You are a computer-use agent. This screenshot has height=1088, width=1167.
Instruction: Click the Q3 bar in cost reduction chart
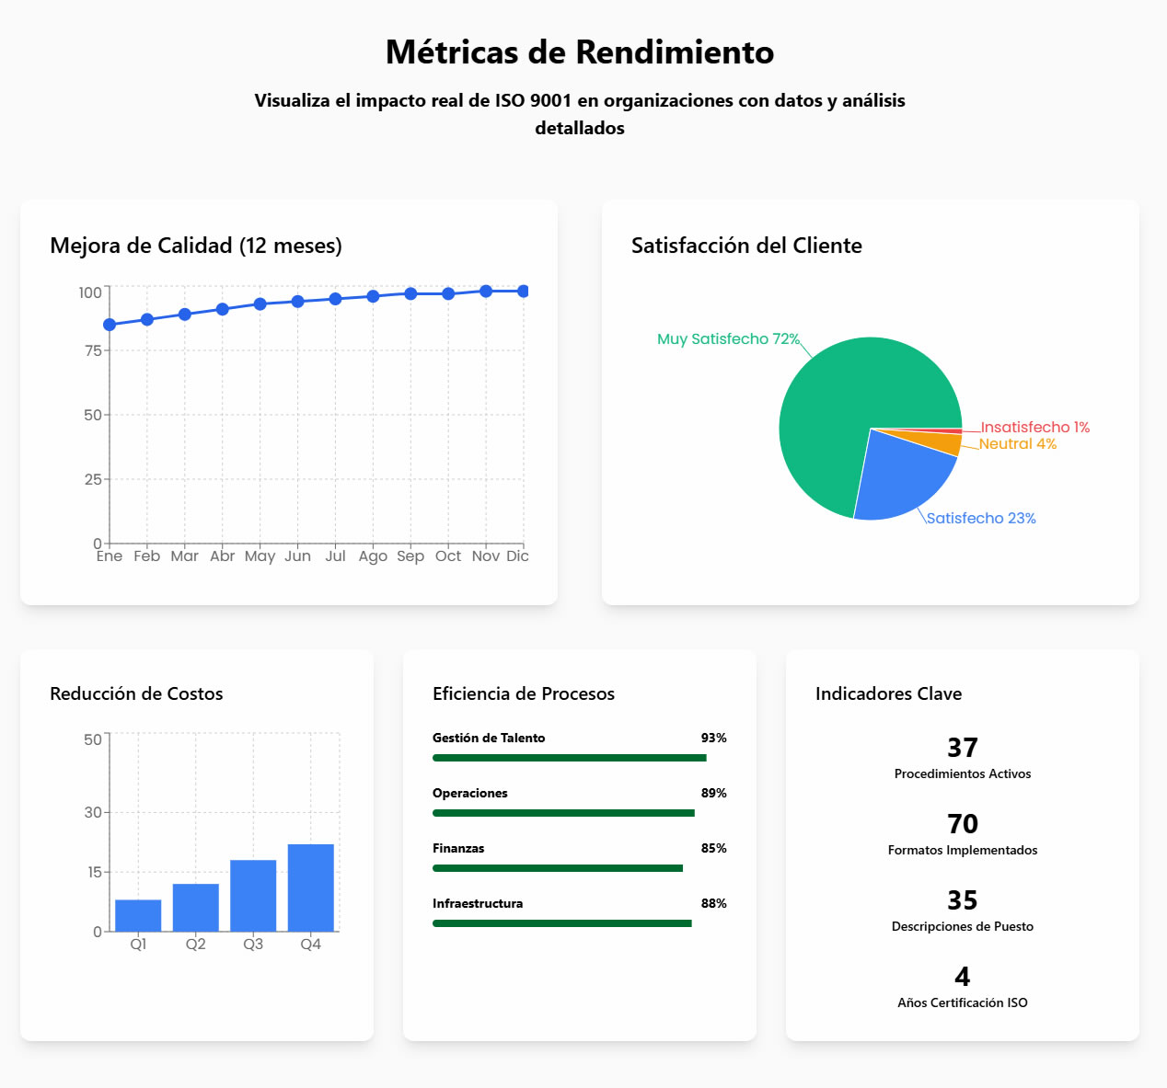[x=253, y=896]
